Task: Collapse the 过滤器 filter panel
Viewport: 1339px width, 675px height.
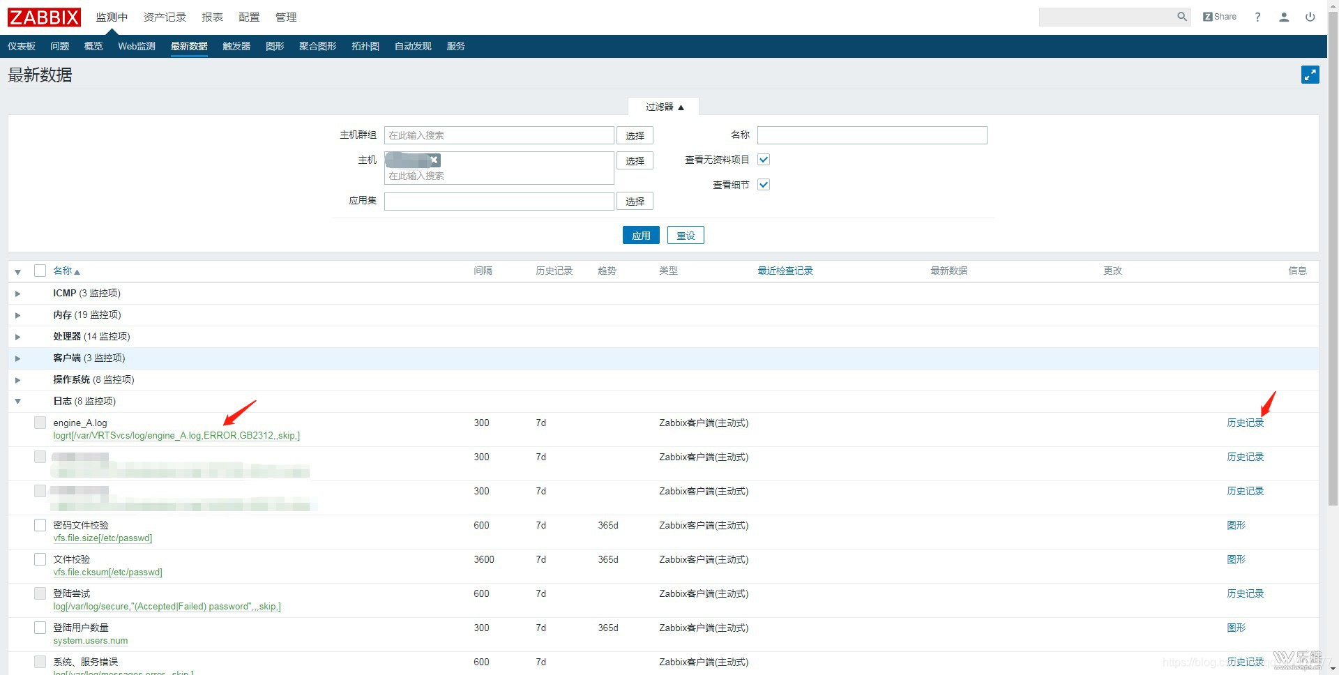Action: pos(664,107)
